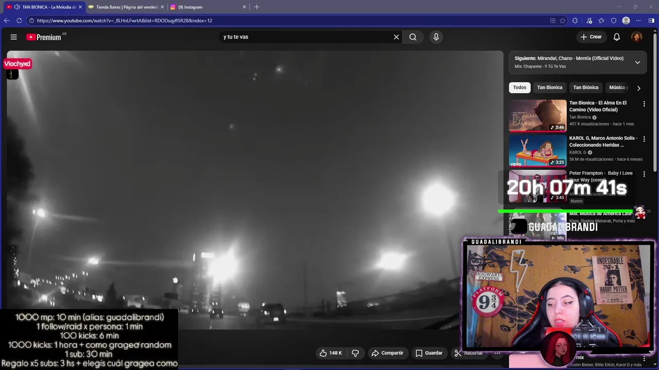Open options for Peter Frampton video

tap(644, 174)
